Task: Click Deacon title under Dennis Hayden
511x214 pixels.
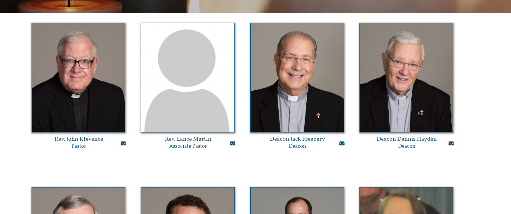Action: click(x=407, y=146)
